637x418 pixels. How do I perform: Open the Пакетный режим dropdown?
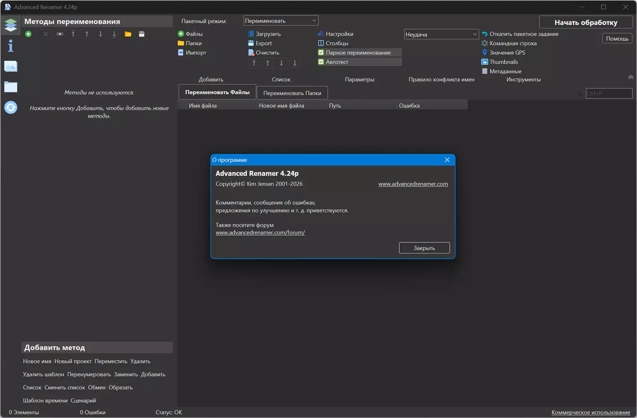(281, 20)
